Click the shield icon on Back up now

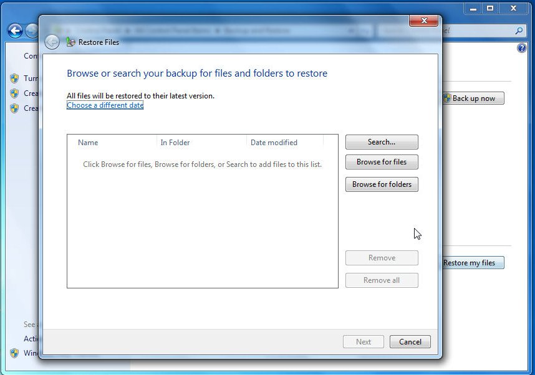446,98
